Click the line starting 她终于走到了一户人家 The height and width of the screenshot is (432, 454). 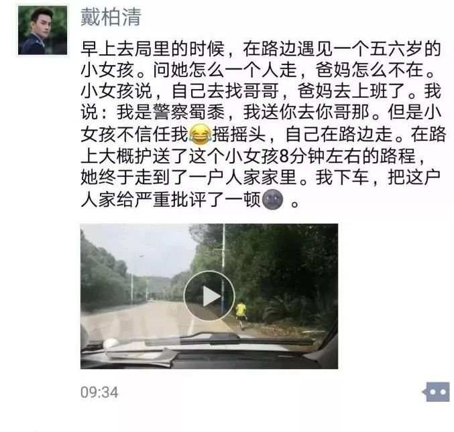(261, 177)
